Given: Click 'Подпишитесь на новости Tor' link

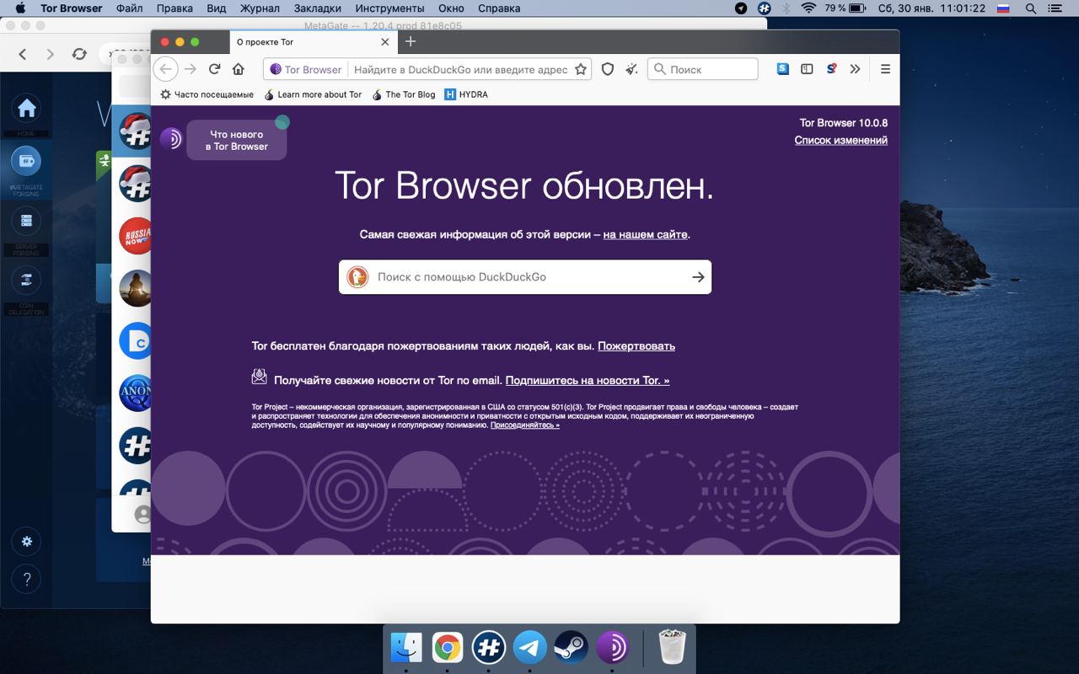Looking at the screenshot, I should pyautogui.click(x=588, y=380).
